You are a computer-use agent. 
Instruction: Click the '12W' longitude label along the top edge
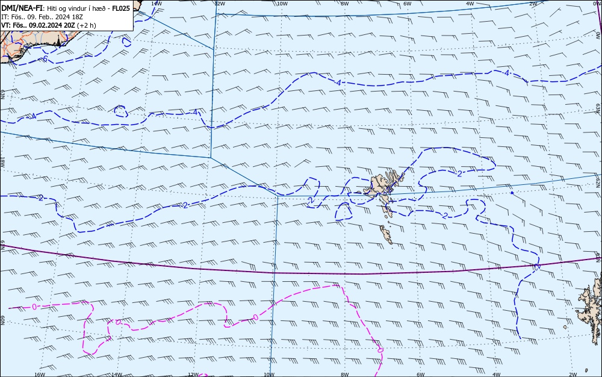coord(219,4)
